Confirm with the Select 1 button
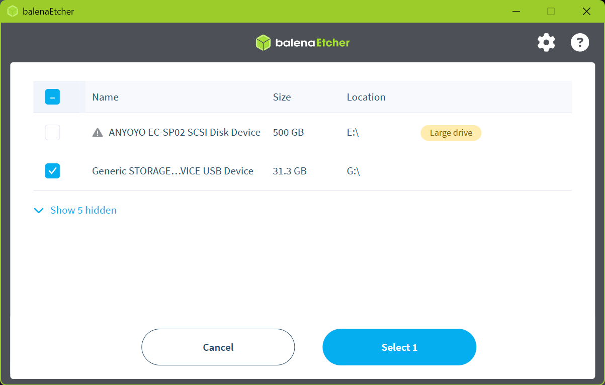Image resolution: width=605 pixels, height=385 pixels. [x=399, y=347]
